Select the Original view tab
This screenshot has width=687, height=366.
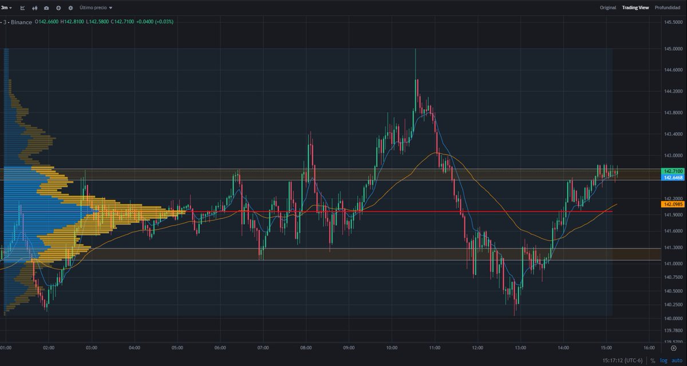(608, 7)
